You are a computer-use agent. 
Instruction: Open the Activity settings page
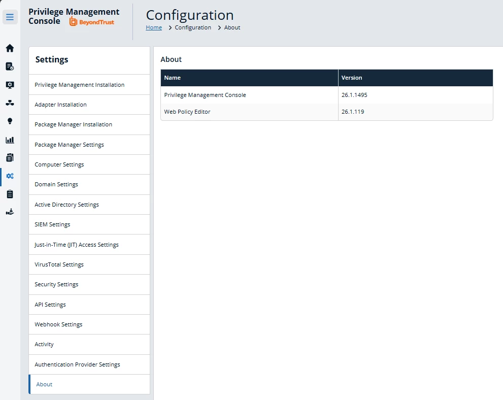click(x=89, y=345)
